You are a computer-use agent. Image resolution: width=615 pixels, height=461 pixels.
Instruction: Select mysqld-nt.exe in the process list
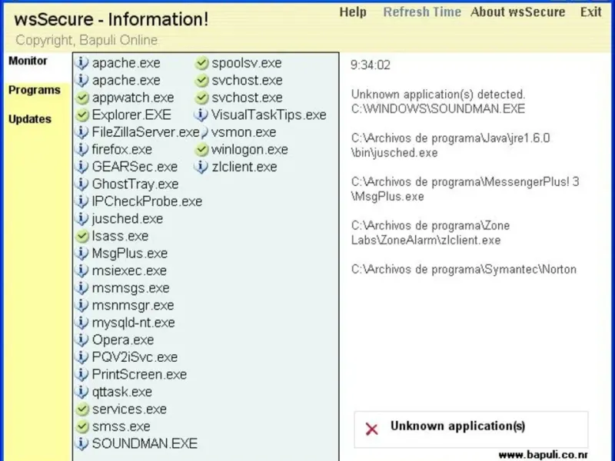[133, 323]
